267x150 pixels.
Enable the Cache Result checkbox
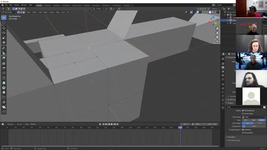[x=243, y=114]
